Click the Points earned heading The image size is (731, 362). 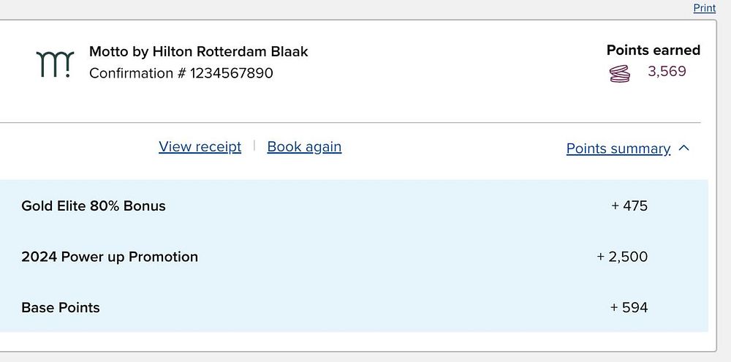[x=653, y=50]
